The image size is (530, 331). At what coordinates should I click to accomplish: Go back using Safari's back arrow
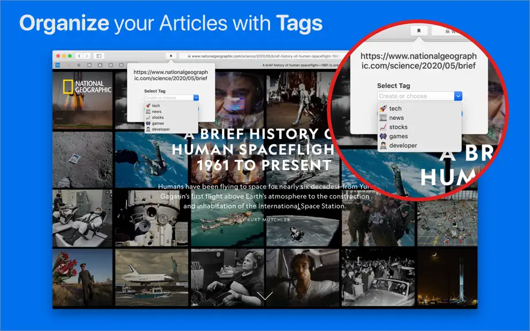click(79, 56)
